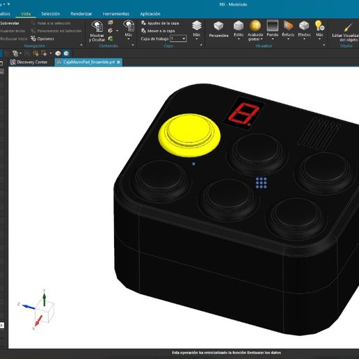The width and height of the screenshot is (359, 359).
Task: Expand Visualizar group options arrow
Action: pyautogui.click(x=324, y=45)
